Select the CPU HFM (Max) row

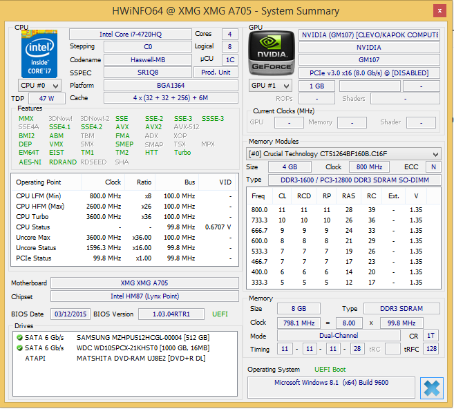click(x=124, y=207)
